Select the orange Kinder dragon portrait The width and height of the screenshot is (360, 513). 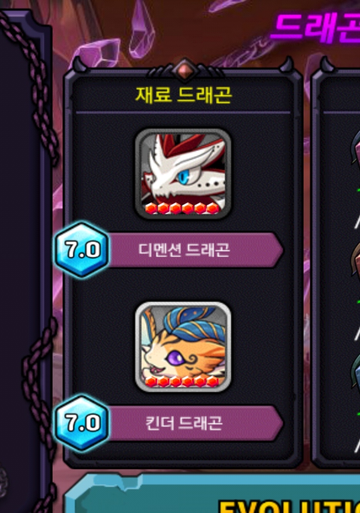183,346
